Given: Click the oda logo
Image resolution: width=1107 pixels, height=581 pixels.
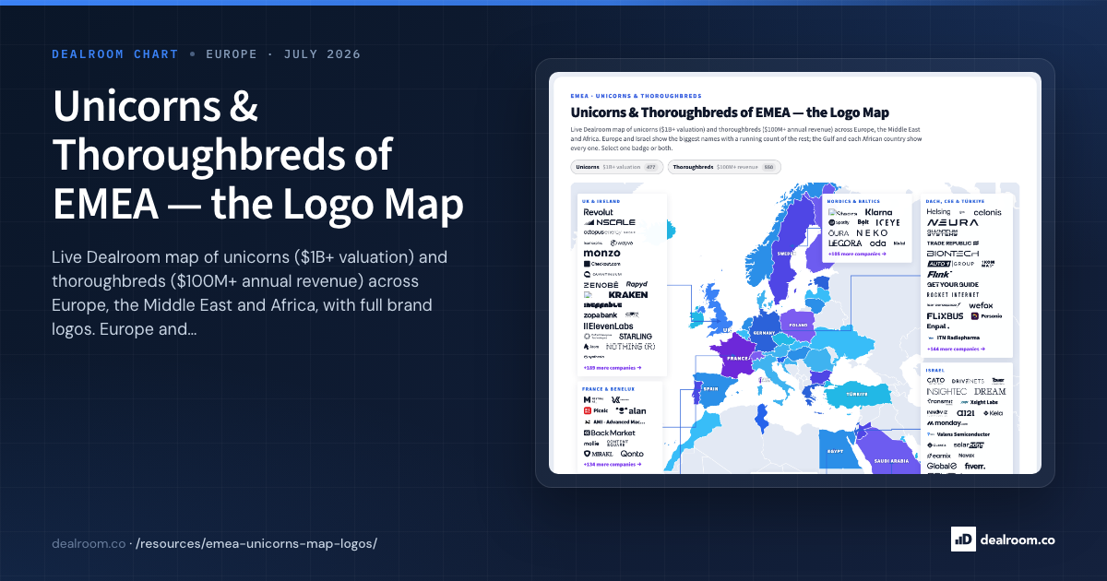Looking at the screenshot, I should coord(877,243).
